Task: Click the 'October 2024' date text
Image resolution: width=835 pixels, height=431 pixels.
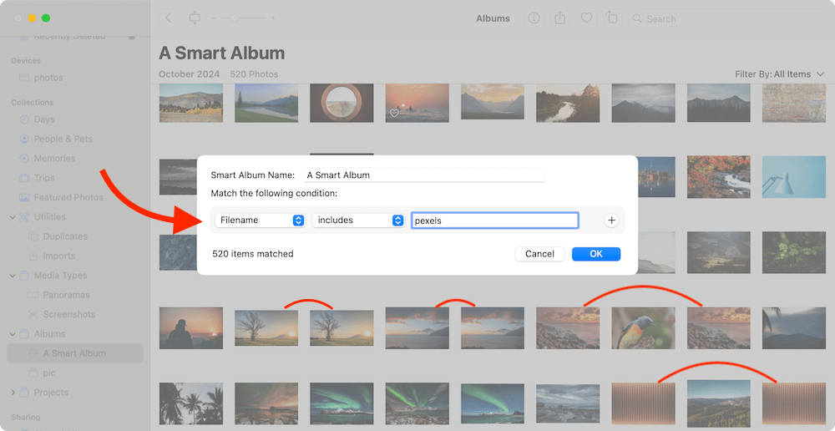Action: click(189, 74)
